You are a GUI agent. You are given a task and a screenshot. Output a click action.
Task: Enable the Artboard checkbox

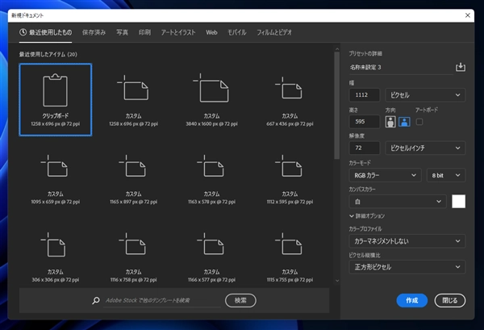(419, 122)
